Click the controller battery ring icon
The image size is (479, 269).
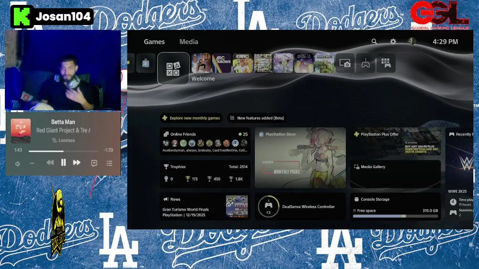point(268,206)
